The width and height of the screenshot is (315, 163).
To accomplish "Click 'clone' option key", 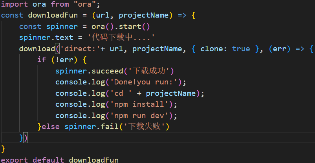I will click(212, 49).
